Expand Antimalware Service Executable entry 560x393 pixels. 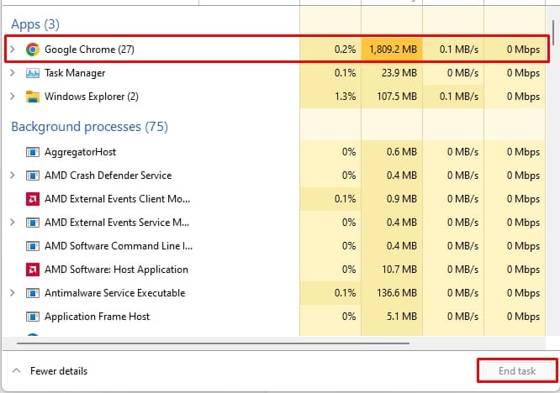pos(13,293)
